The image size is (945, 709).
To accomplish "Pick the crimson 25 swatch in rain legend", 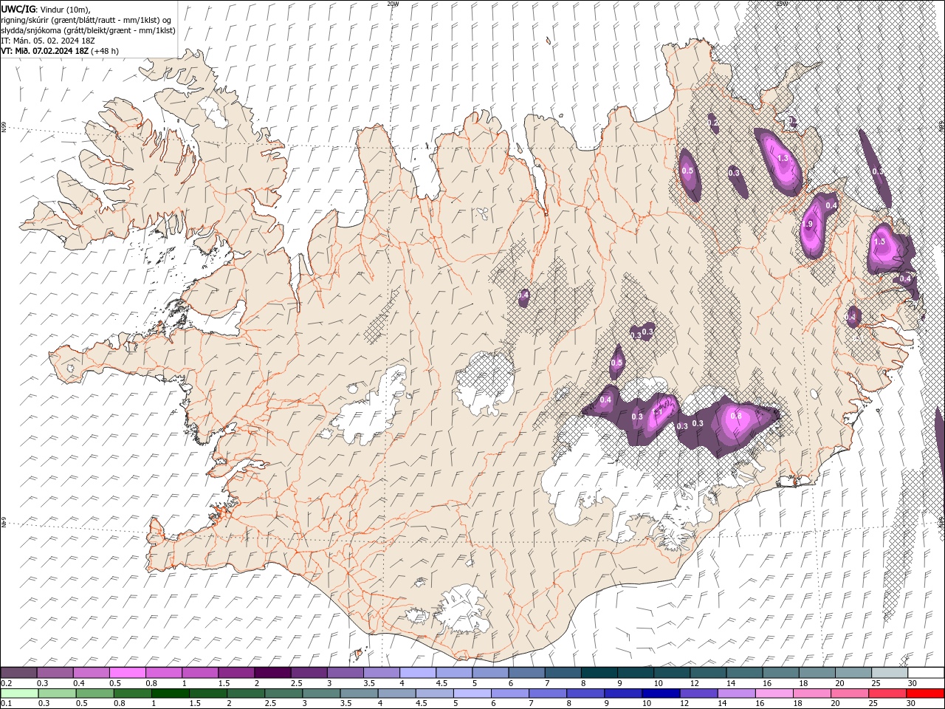I will coord(887,693).
